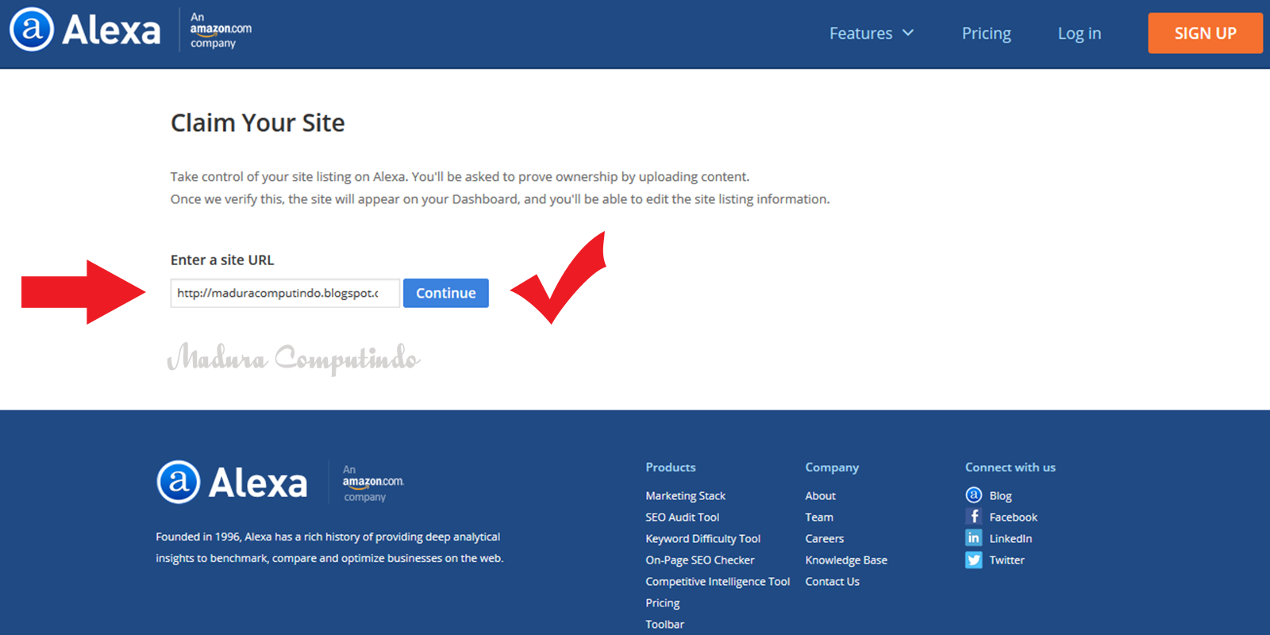Open the Blog text link
Viewport: 1270px width, 635px height.
tap(1000, 495)
